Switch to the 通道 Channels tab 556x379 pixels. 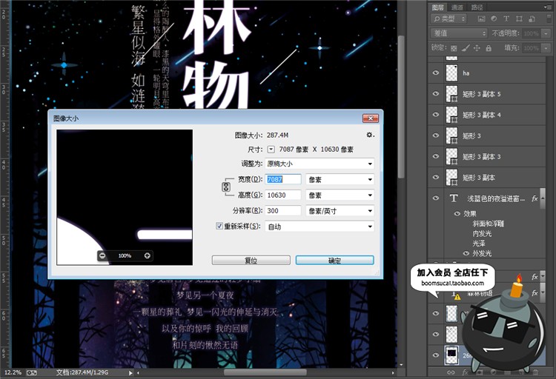457,7
